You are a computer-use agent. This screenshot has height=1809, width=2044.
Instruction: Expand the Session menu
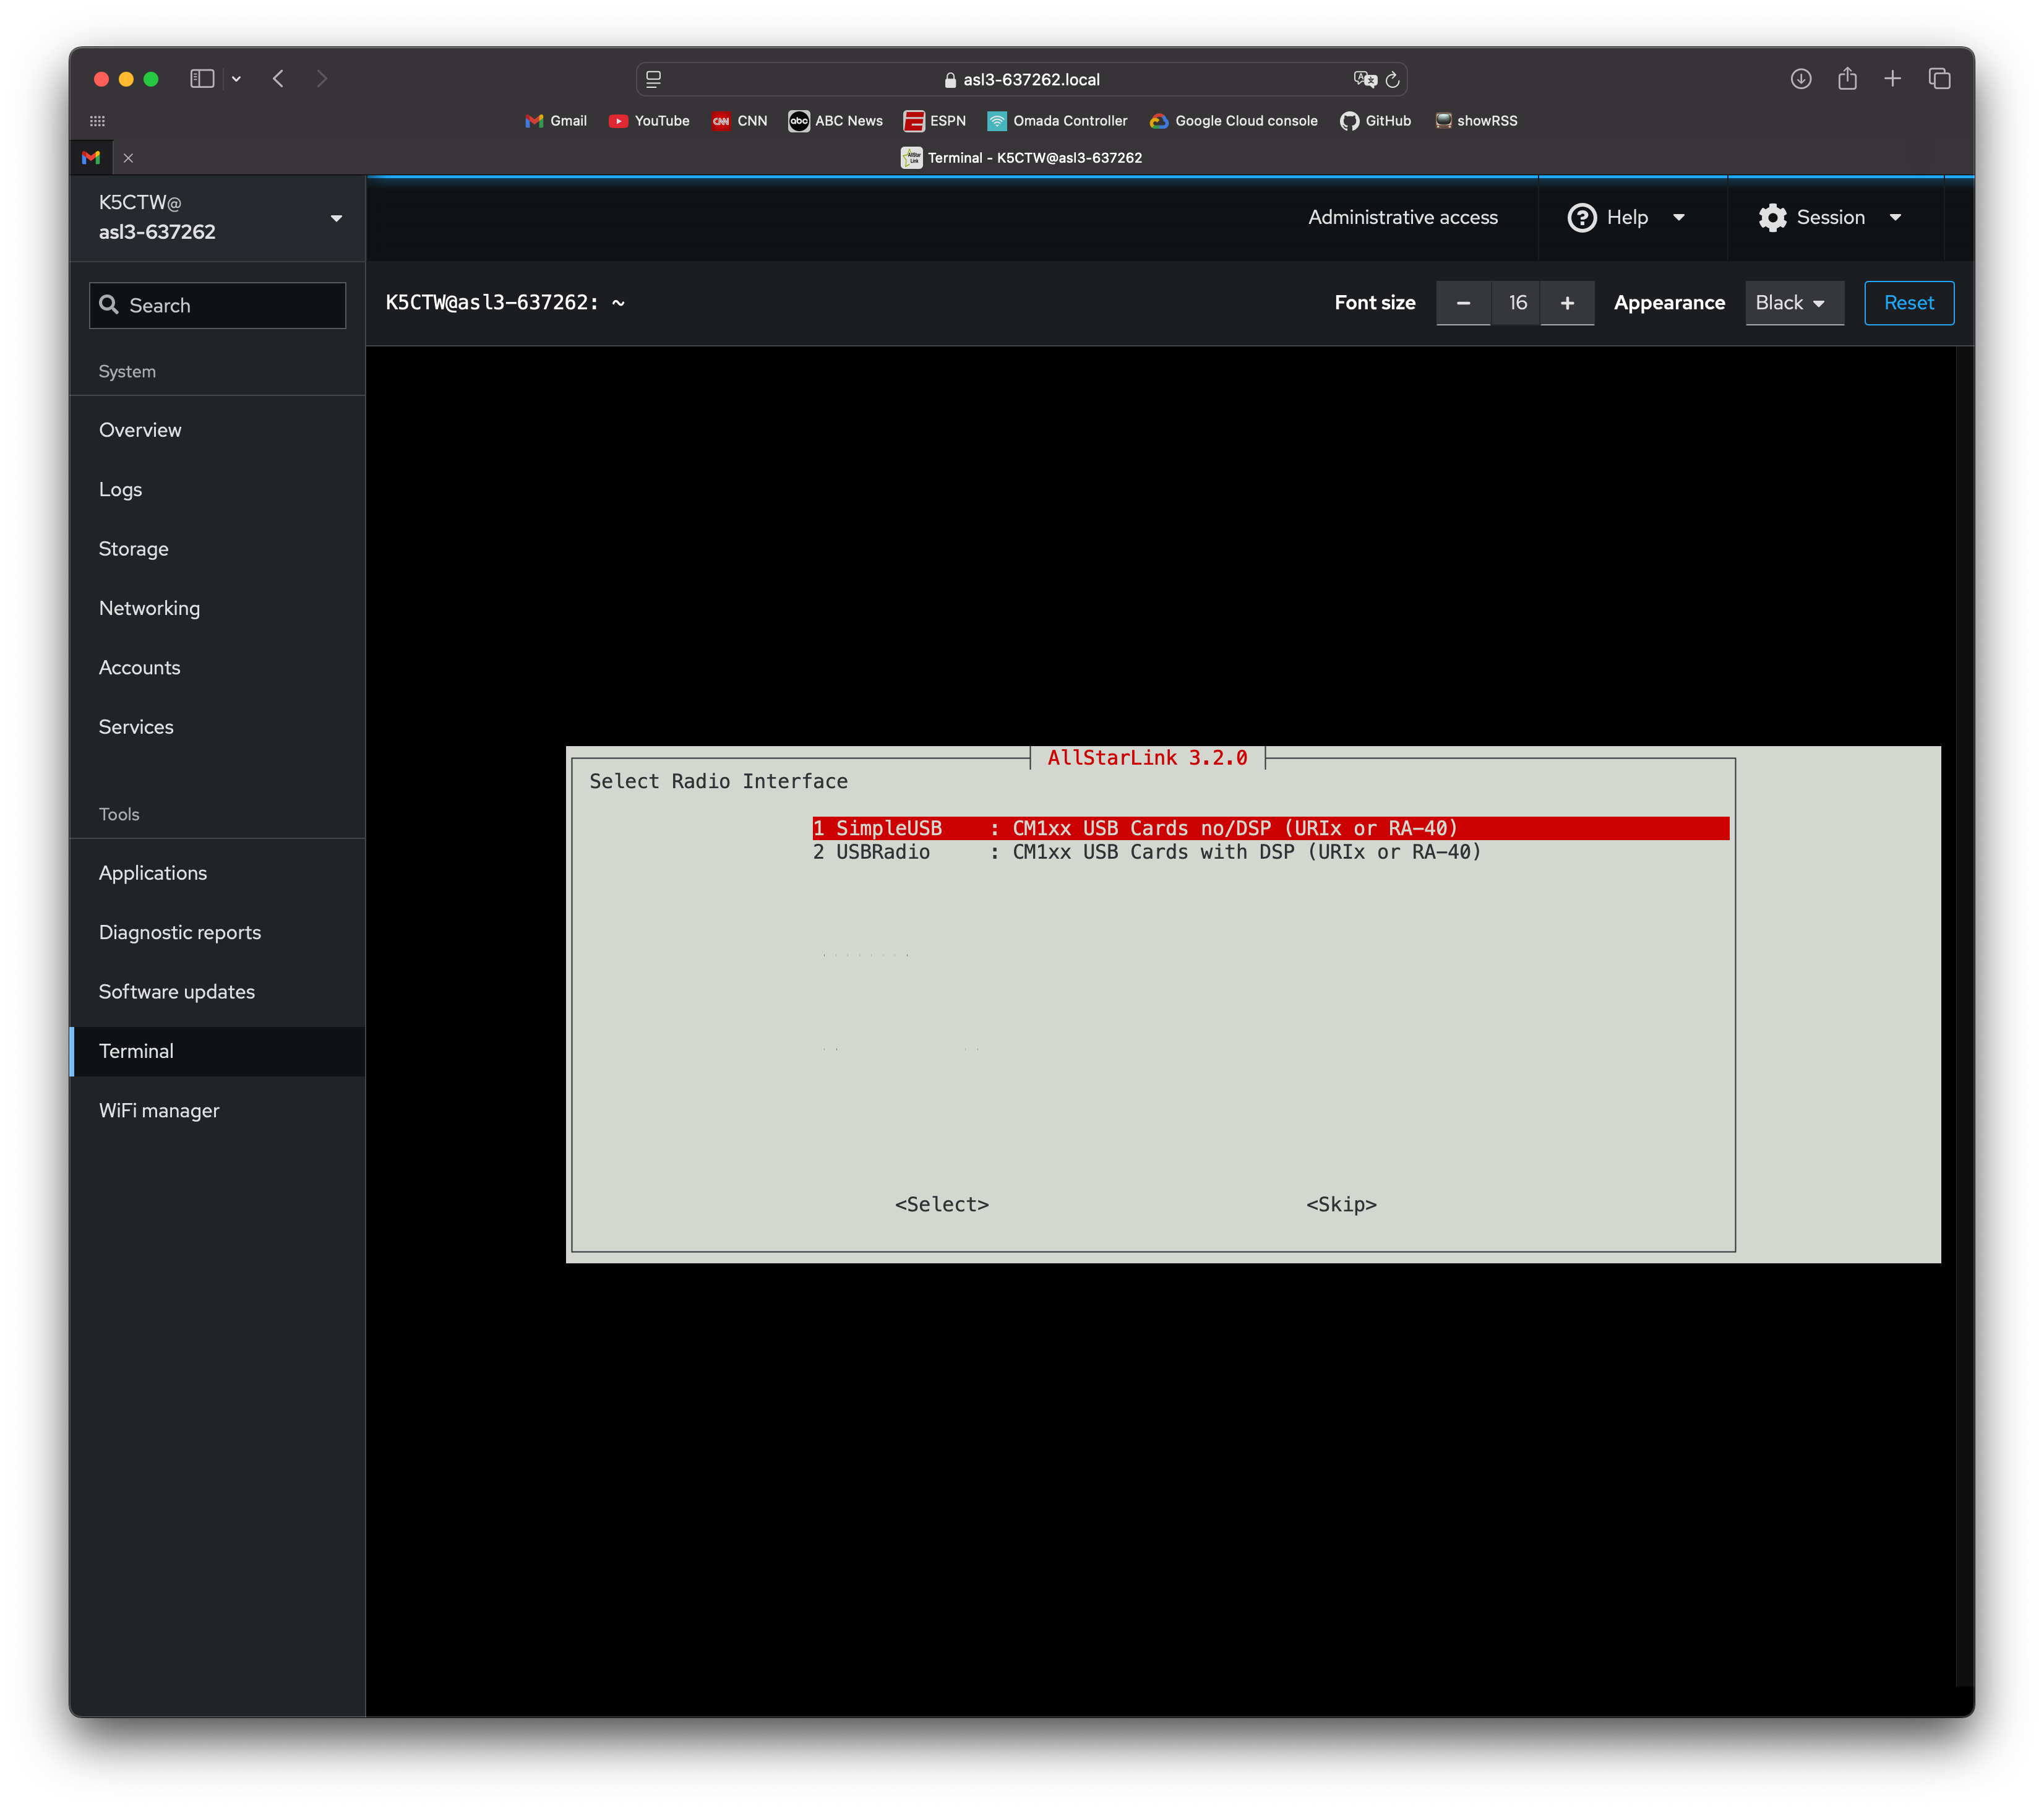[1830, 218]
